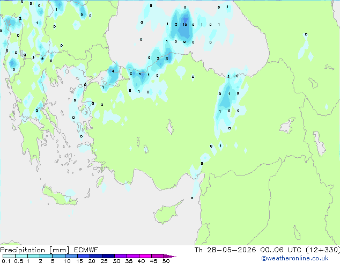Click the 25–30 mm legend color swatch
Screen dimensions: 340x263
(108, 256)
